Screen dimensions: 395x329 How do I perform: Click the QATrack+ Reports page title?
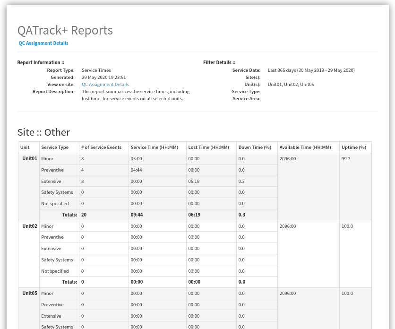click(65, 30)
